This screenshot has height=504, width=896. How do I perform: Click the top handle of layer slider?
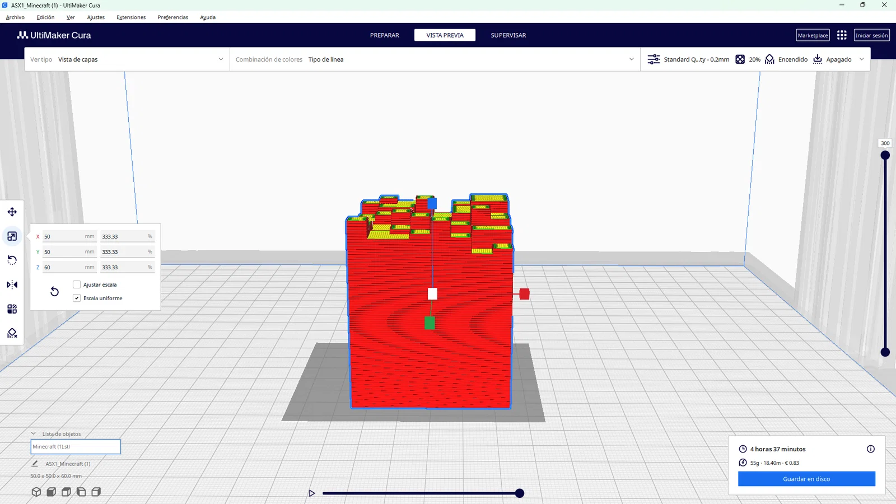click(x=885, y=155)
